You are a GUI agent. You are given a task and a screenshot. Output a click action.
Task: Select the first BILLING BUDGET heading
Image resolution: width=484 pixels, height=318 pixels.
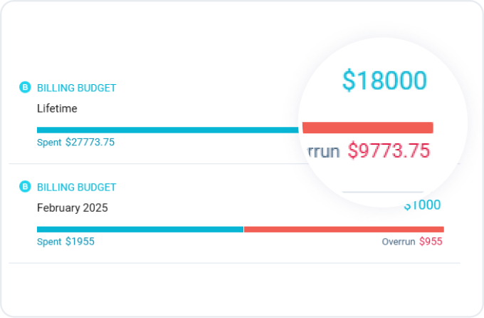click(x=77, y=88)
